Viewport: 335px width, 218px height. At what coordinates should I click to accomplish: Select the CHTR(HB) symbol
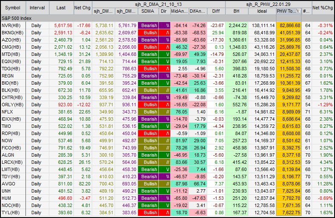[12, 98]
